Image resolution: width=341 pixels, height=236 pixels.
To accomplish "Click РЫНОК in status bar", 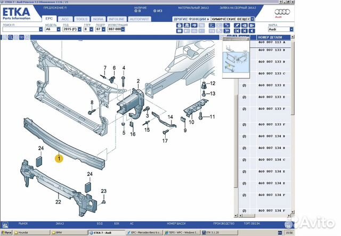I will tap(23, 224).
